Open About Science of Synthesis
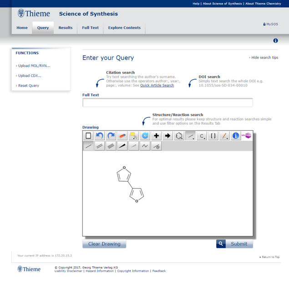Viewport: 289px width, 284px height. [222, 4]
